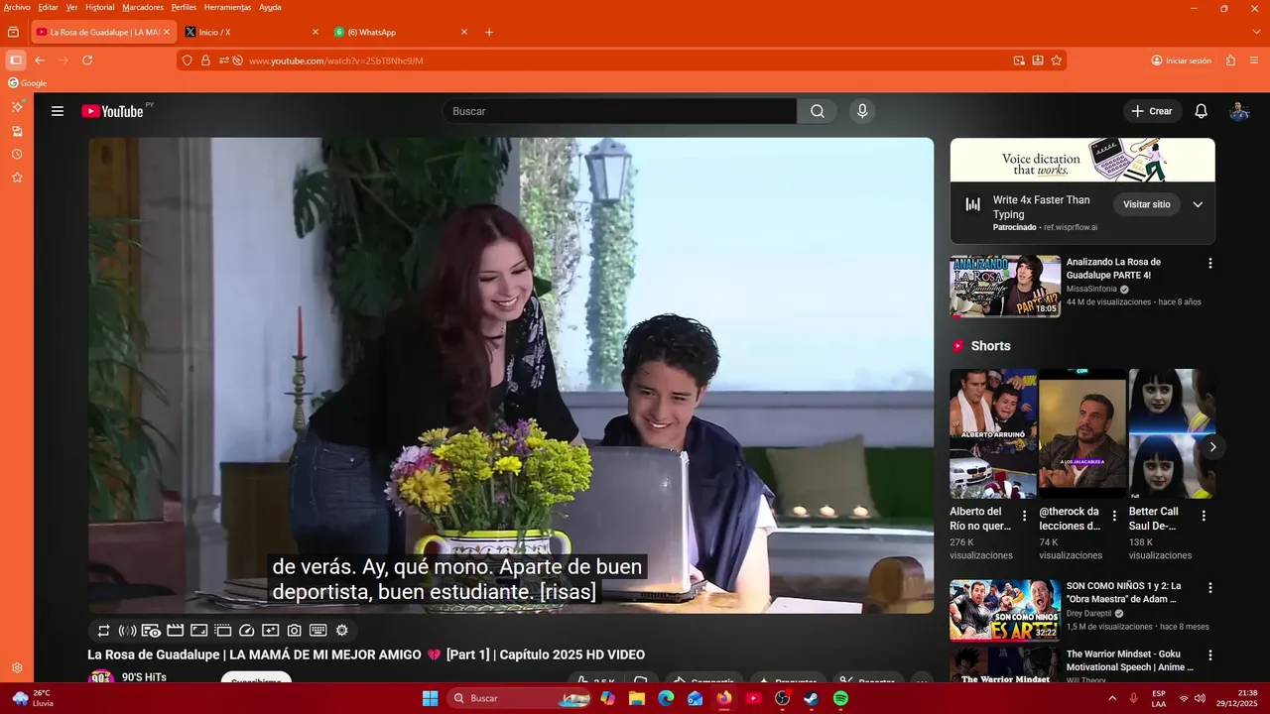This screenshot has height=714, width=1270.
Task: Open the options menu for @therock short
Action: (x=1114, y=516)
